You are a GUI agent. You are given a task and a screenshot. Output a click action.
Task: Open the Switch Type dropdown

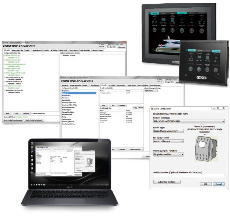tap(168, 131)
